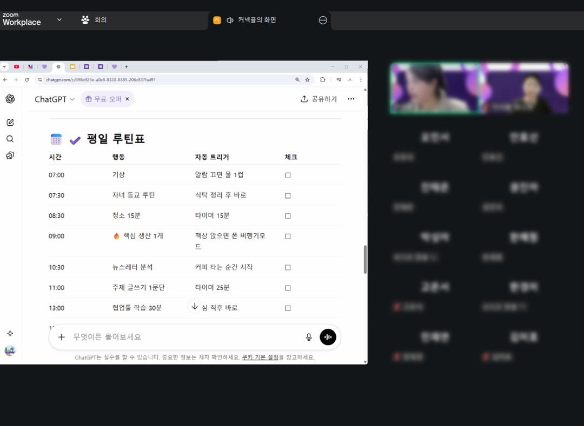Open the search chats magnifier icon
The image size is (584, 426).
(x=10, y=139)
